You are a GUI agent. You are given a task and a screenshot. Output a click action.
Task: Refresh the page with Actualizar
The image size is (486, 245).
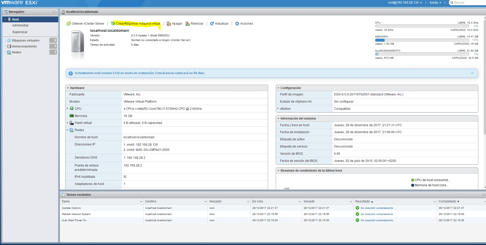tap(219, 23)
